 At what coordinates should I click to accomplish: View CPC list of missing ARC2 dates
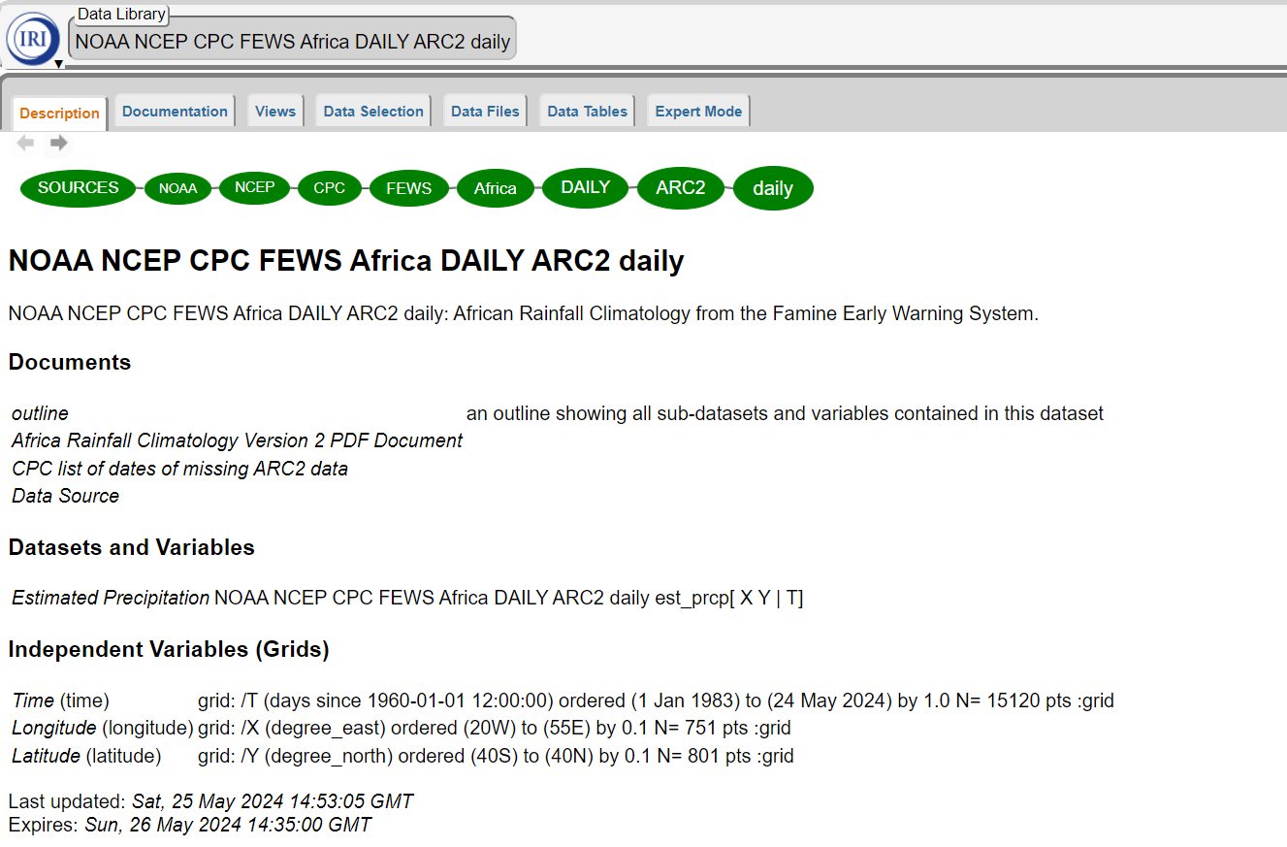point(179,469)
